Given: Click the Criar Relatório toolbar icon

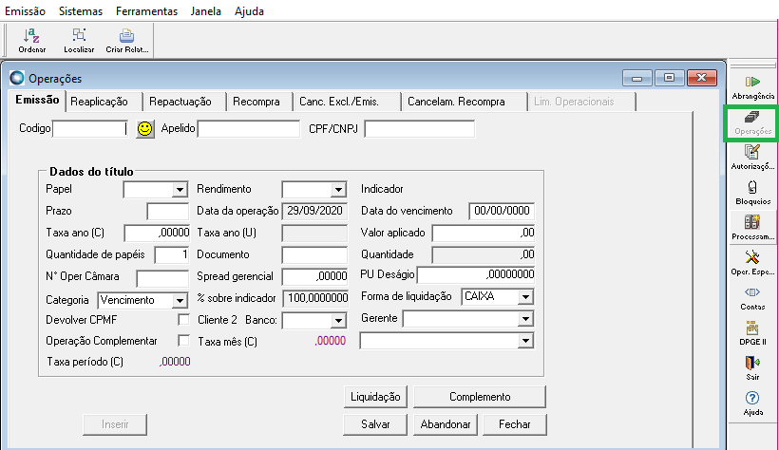Looking at the screenshot, I should (x=126, y=40).
